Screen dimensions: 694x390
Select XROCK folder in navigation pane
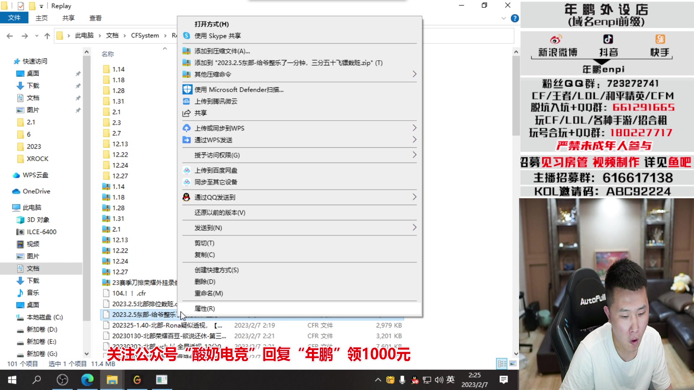point(37,159)
